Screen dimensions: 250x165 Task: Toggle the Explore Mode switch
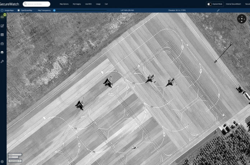coord(209,4)
